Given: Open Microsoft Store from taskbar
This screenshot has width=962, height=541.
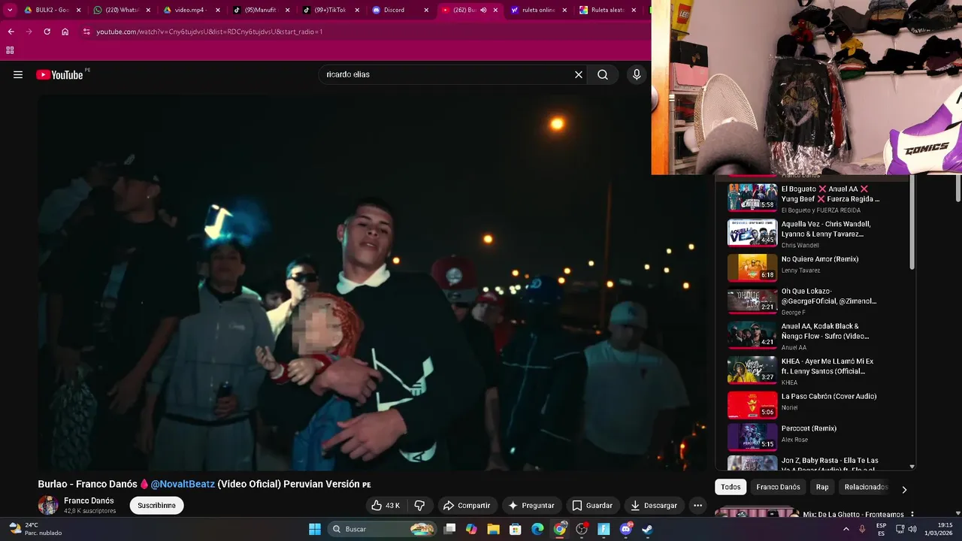Looking at the screenshot, I should [x=516, y=529].
